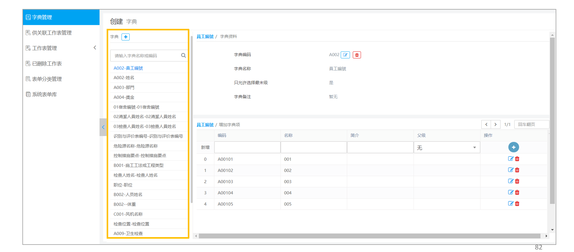Viewport: 574px width, 252px height.
Task: Click the blue edit icon next to A002
Action: click(345, 55)
